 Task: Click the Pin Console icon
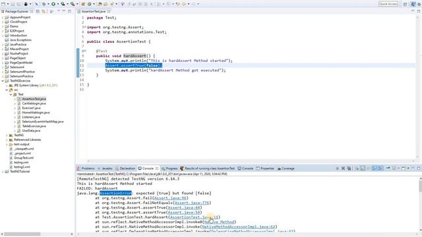(388, 169)
